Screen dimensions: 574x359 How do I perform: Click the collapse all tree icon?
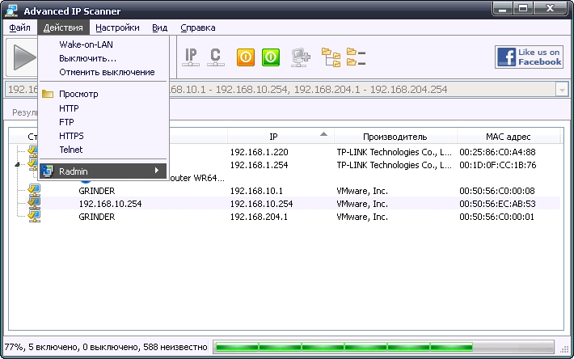356,57
